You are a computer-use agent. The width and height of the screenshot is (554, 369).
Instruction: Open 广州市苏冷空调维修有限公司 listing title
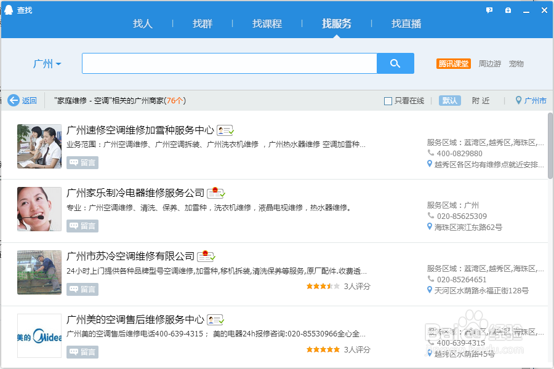pos(130,256)
